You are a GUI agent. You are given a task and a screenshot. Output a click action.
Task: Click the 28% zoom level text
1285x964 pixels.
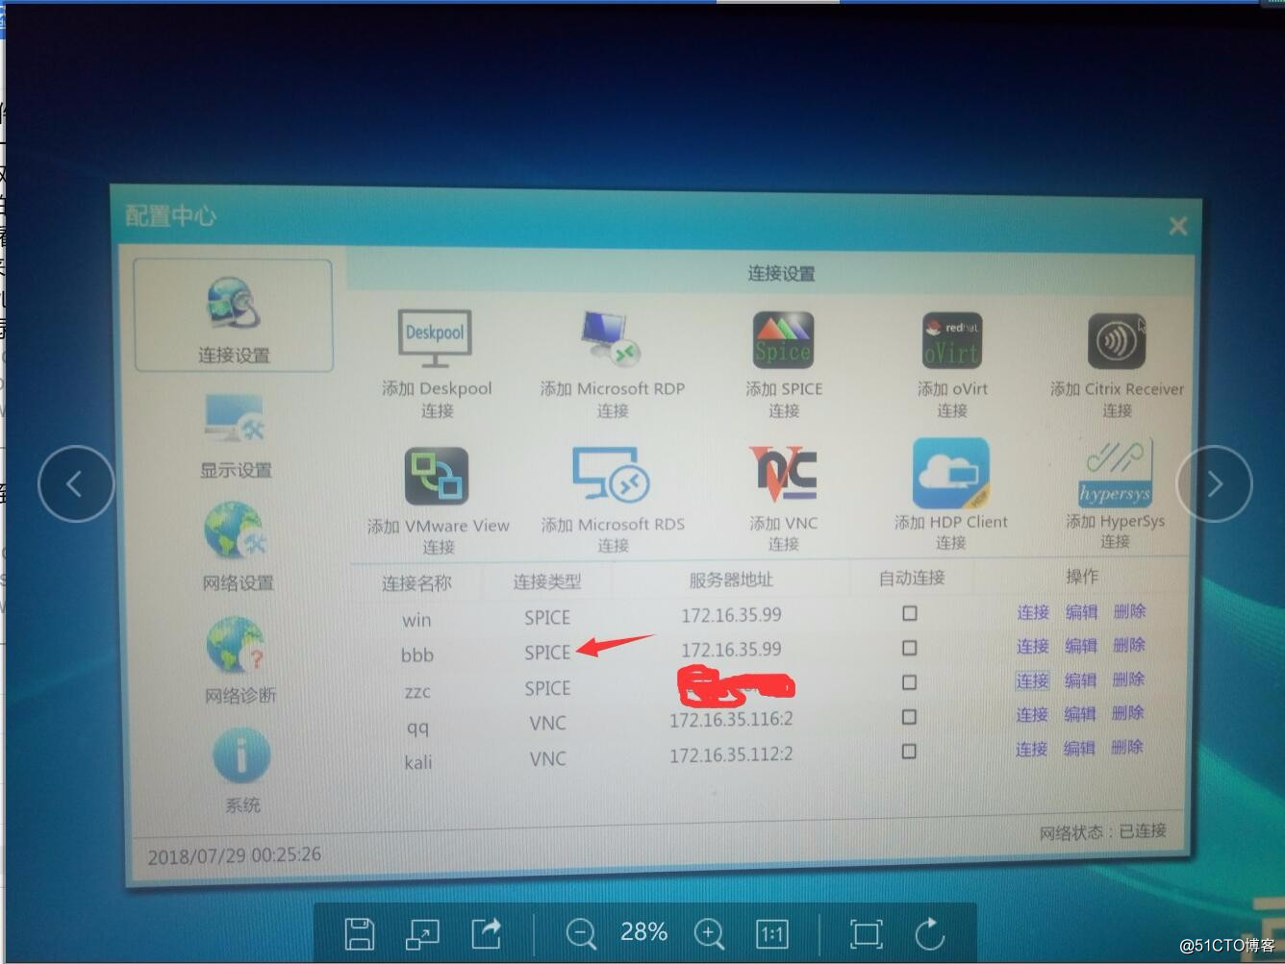(x=643, y=932)
